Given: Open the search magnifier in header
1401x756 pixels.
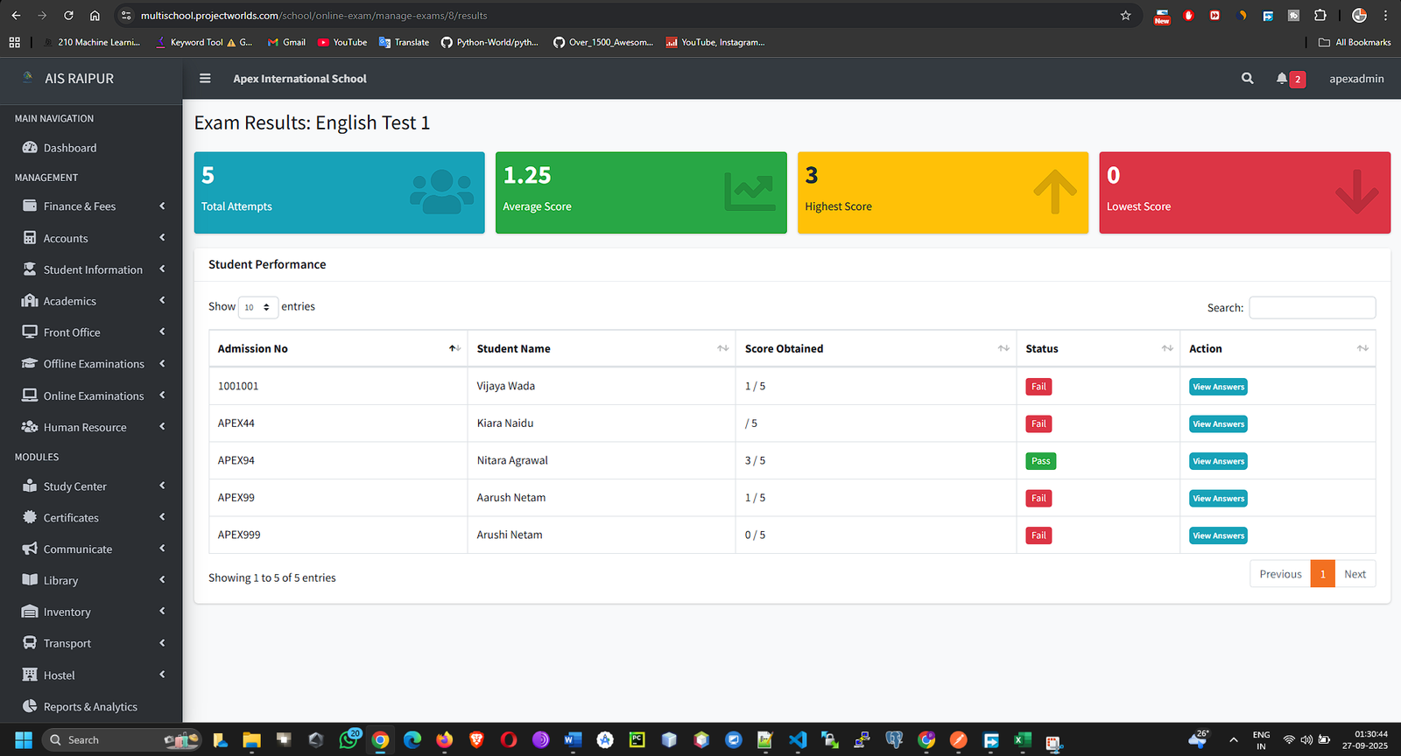Looking at the screenshot, I should 1247,79.
